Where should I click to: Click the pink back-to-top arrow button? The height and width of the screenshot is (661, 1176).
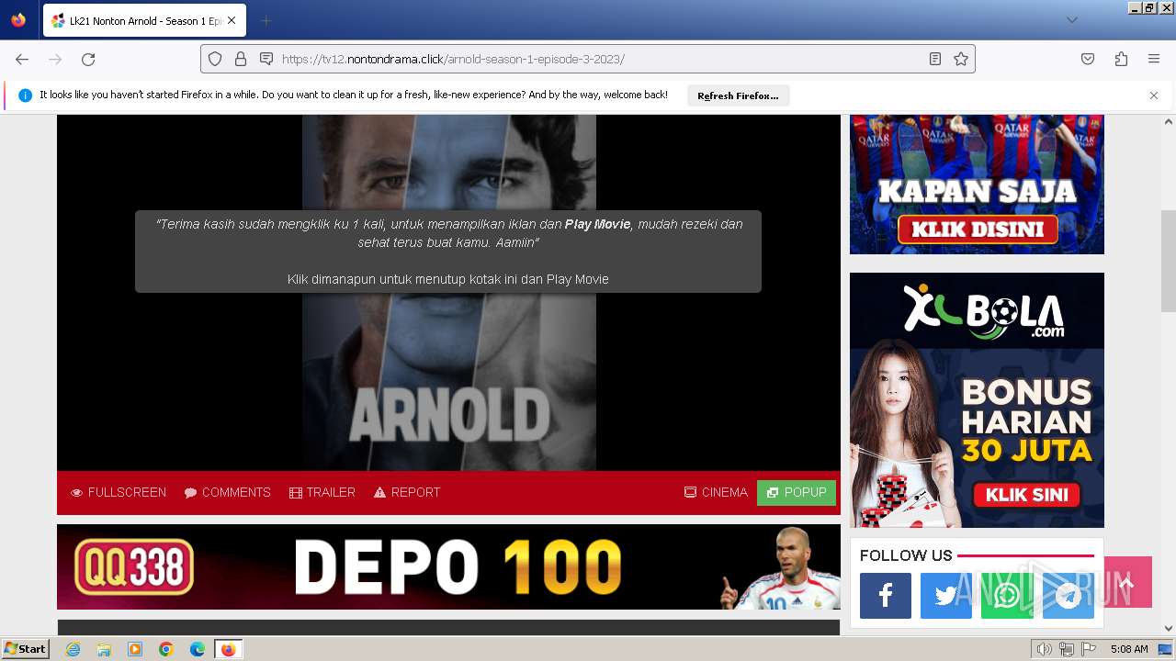(x=1127, y=582)
